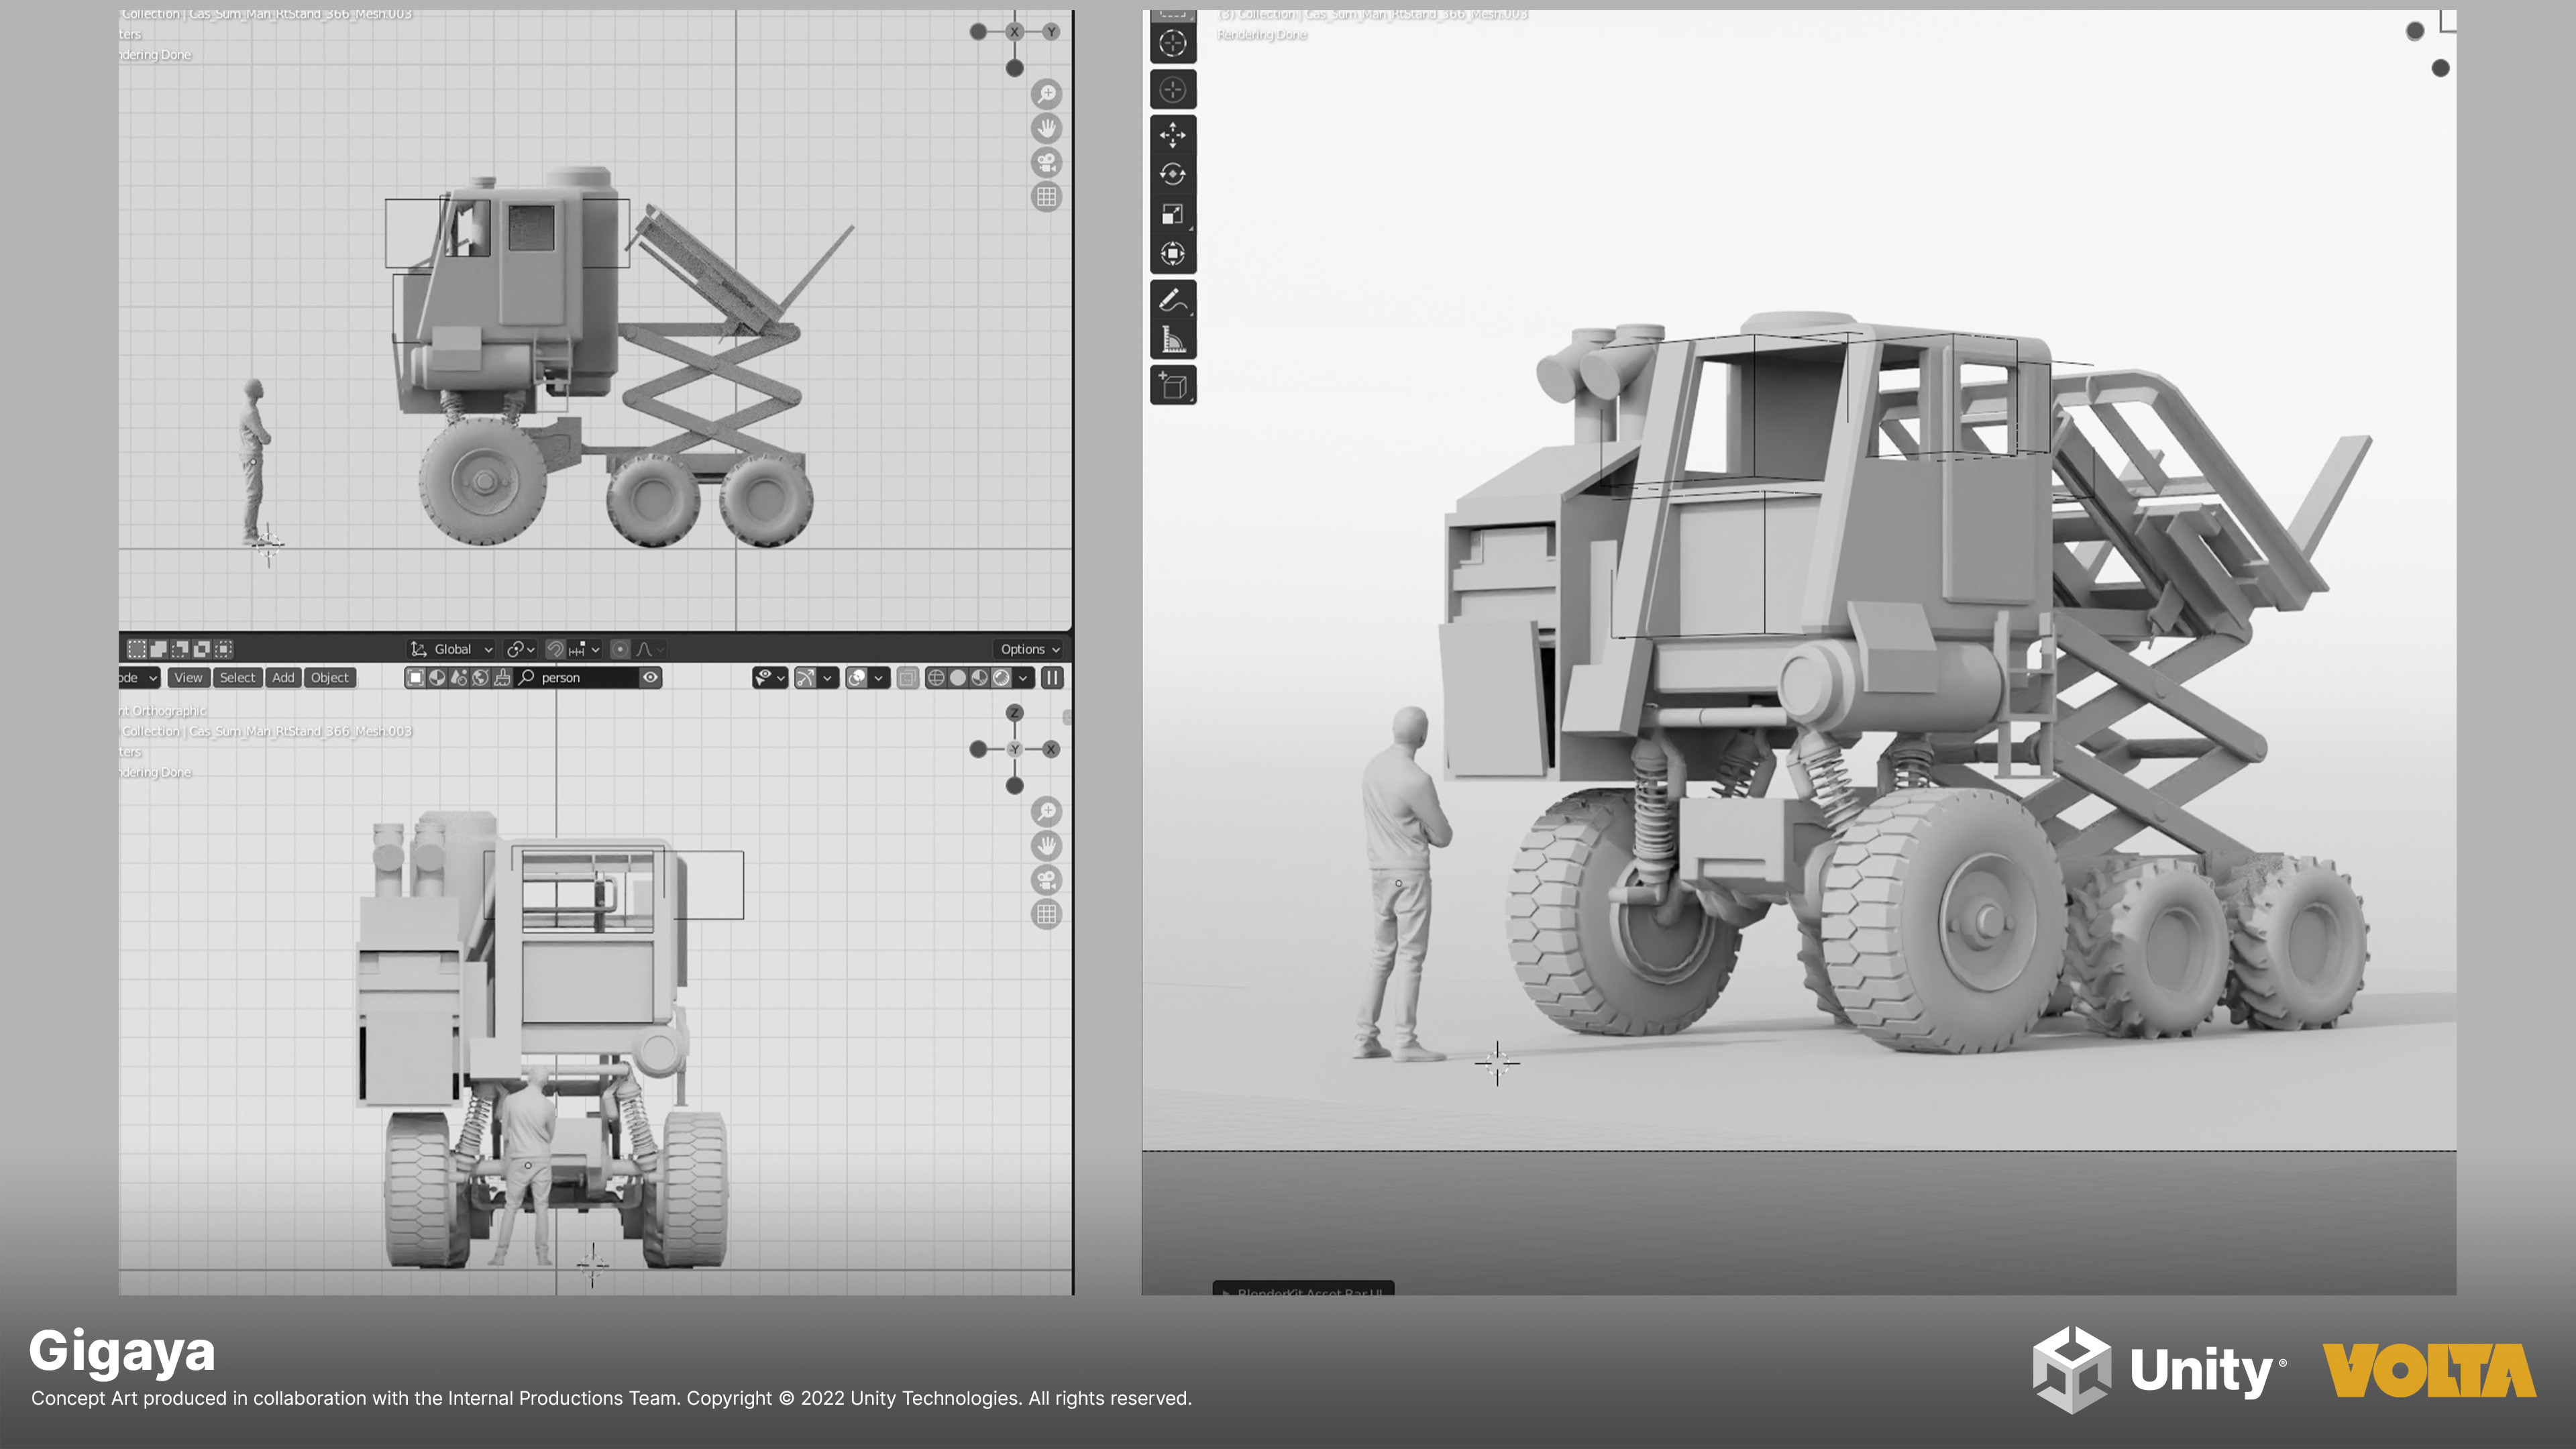This screenshot has width=2576, height=1449.
Task: Click pan hand icon in upper side-view viewport
Action: point(1046,128)
